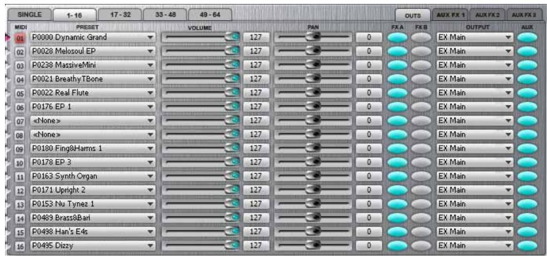Switch to the 1-16 channels tab

coord(74,16)
